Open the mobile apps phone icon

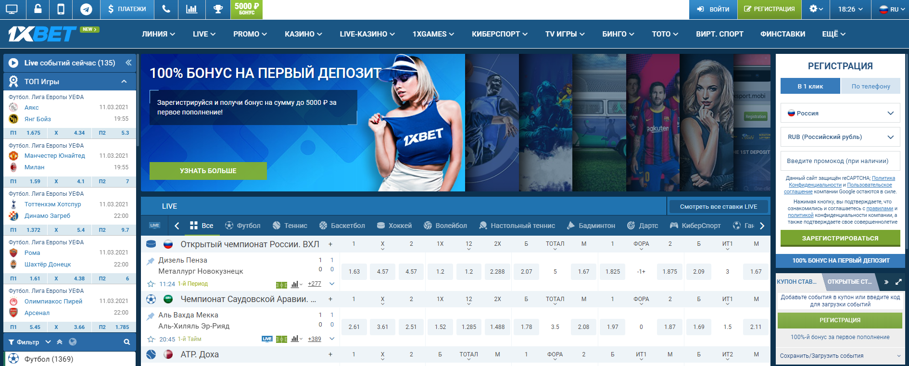click(x=61, y=9)
